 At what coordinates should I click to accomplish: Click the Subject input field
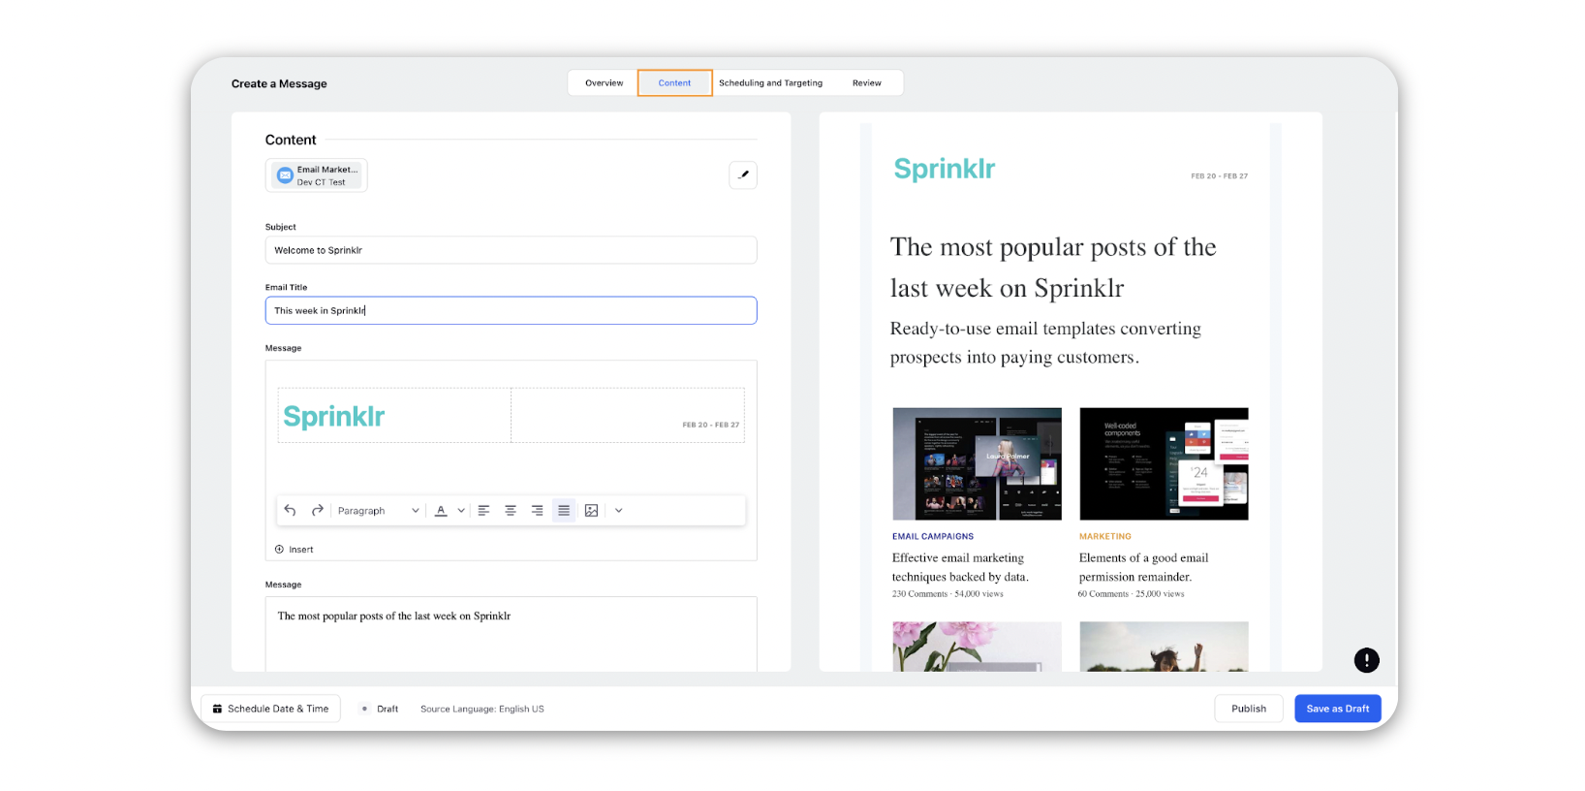click(x=511, y=250)
